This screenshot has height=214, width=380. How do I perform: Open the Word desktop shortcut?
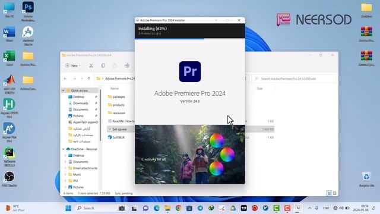9,34
